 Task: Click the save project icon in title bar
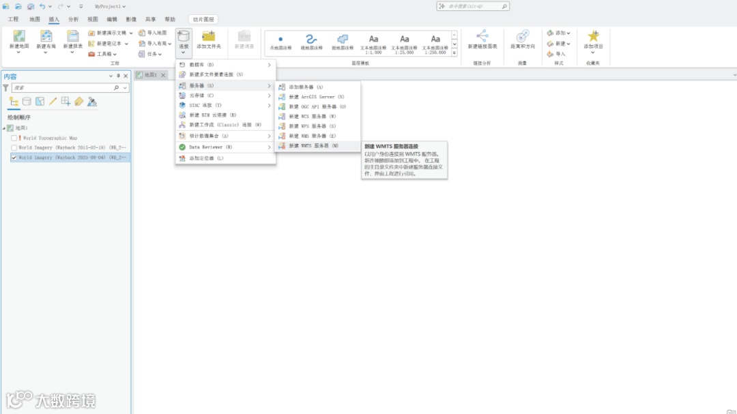coord(31,6)
